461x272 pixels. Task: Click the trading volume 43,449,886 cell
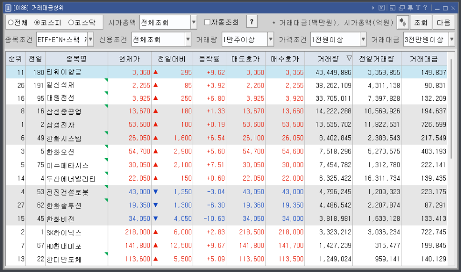coord(333,72)
